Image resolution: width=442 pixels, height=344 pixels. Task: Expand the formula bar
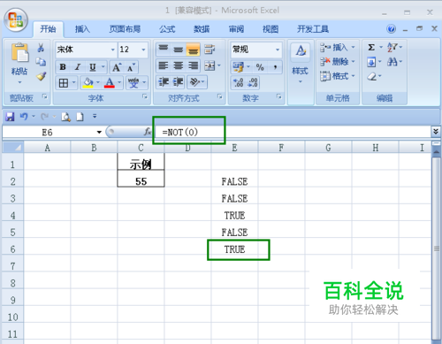click(x=436, y=132)
